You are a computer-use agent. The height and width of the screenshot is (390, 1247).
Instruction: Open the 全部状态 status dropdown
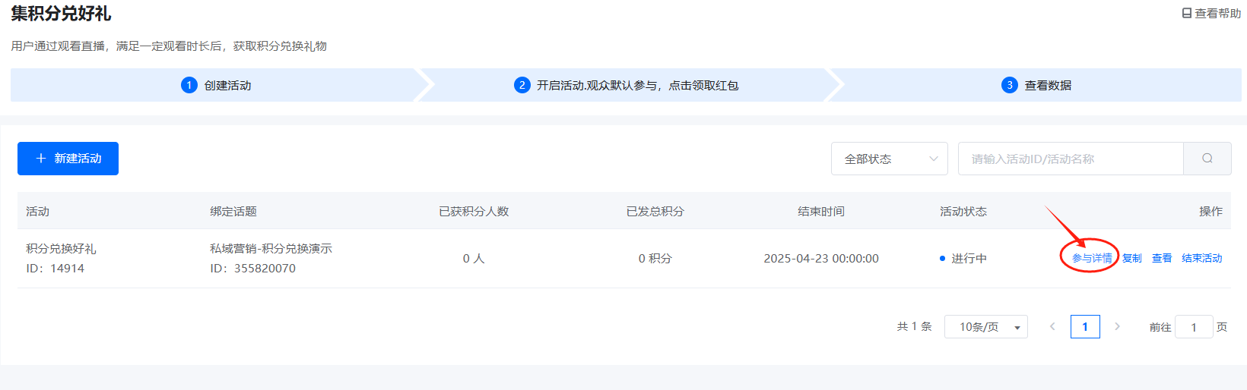click(890, 159)
